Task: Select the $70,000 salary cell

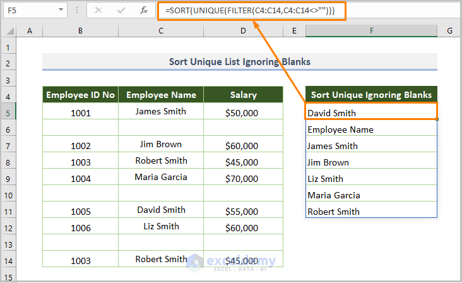Action: [243, 179]
